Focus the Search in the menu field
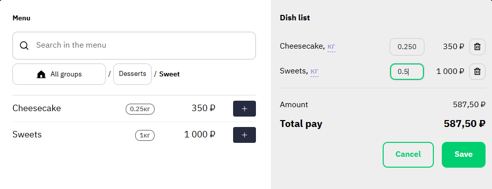This screenshot has height=189, width=492. point(134,46)
